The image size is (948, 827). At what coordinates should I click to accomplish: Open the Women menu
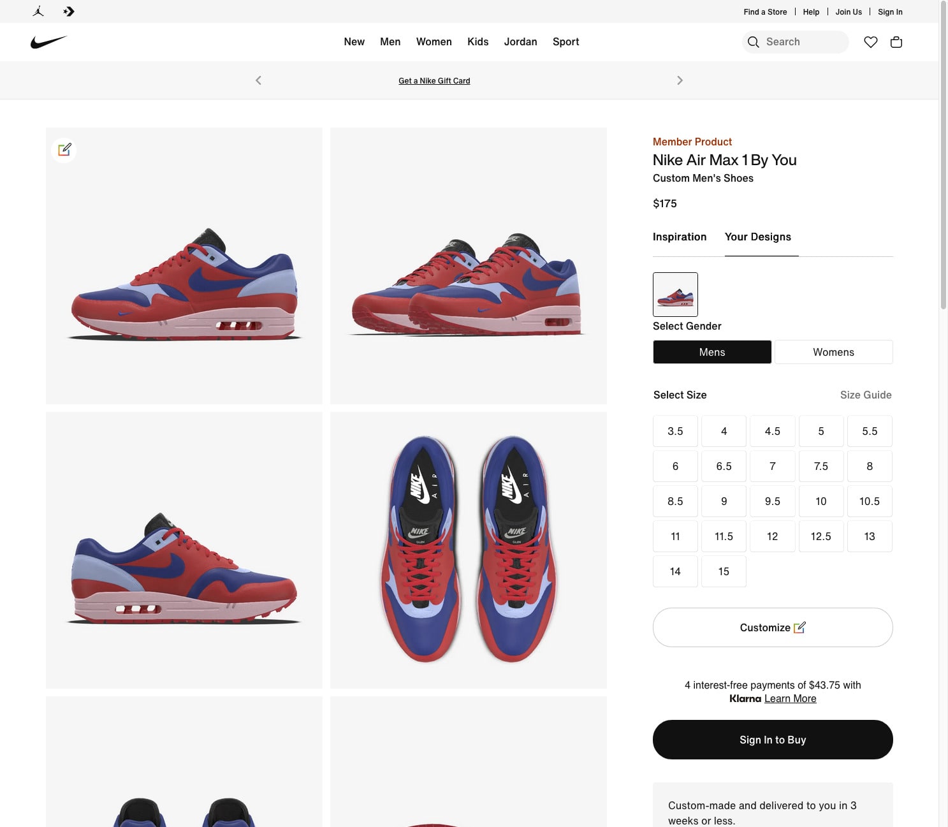434,41
